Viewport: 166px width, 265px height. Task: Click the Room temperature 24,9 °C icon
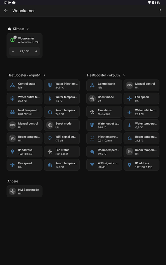(x=50, y=112)
